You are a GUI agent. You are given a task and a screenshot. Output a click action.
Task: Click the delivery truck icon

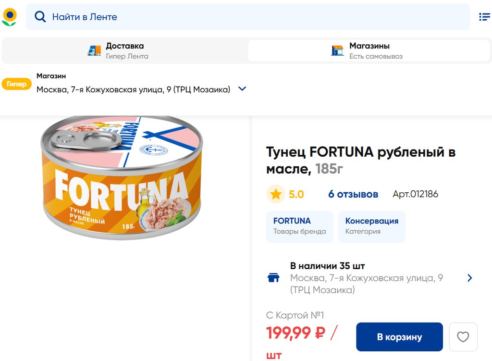pos(94,50)
